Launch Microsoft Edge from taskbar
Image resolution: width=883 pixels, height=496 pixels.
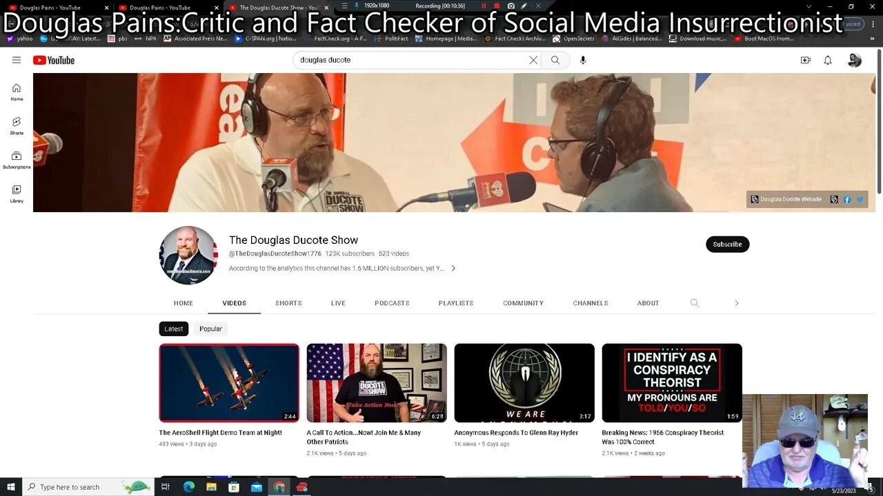click(188, 487)
